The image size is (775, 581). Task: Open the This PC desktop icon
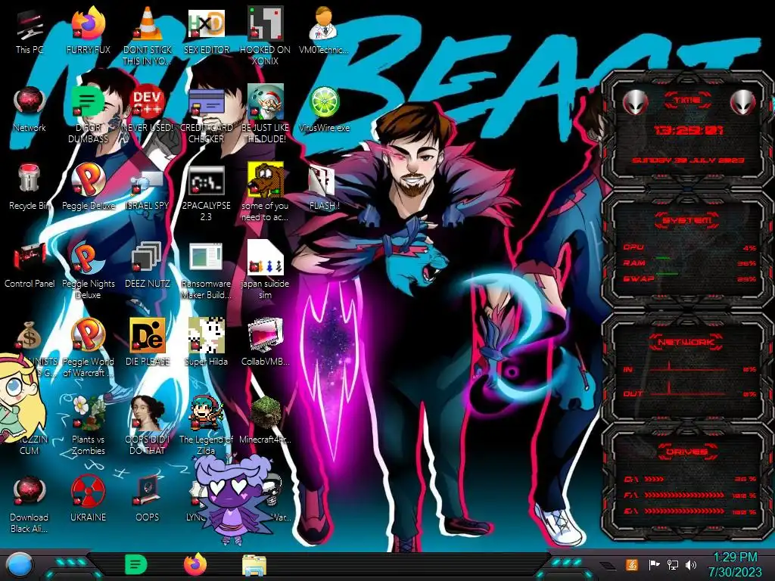(x=30, y=30)
